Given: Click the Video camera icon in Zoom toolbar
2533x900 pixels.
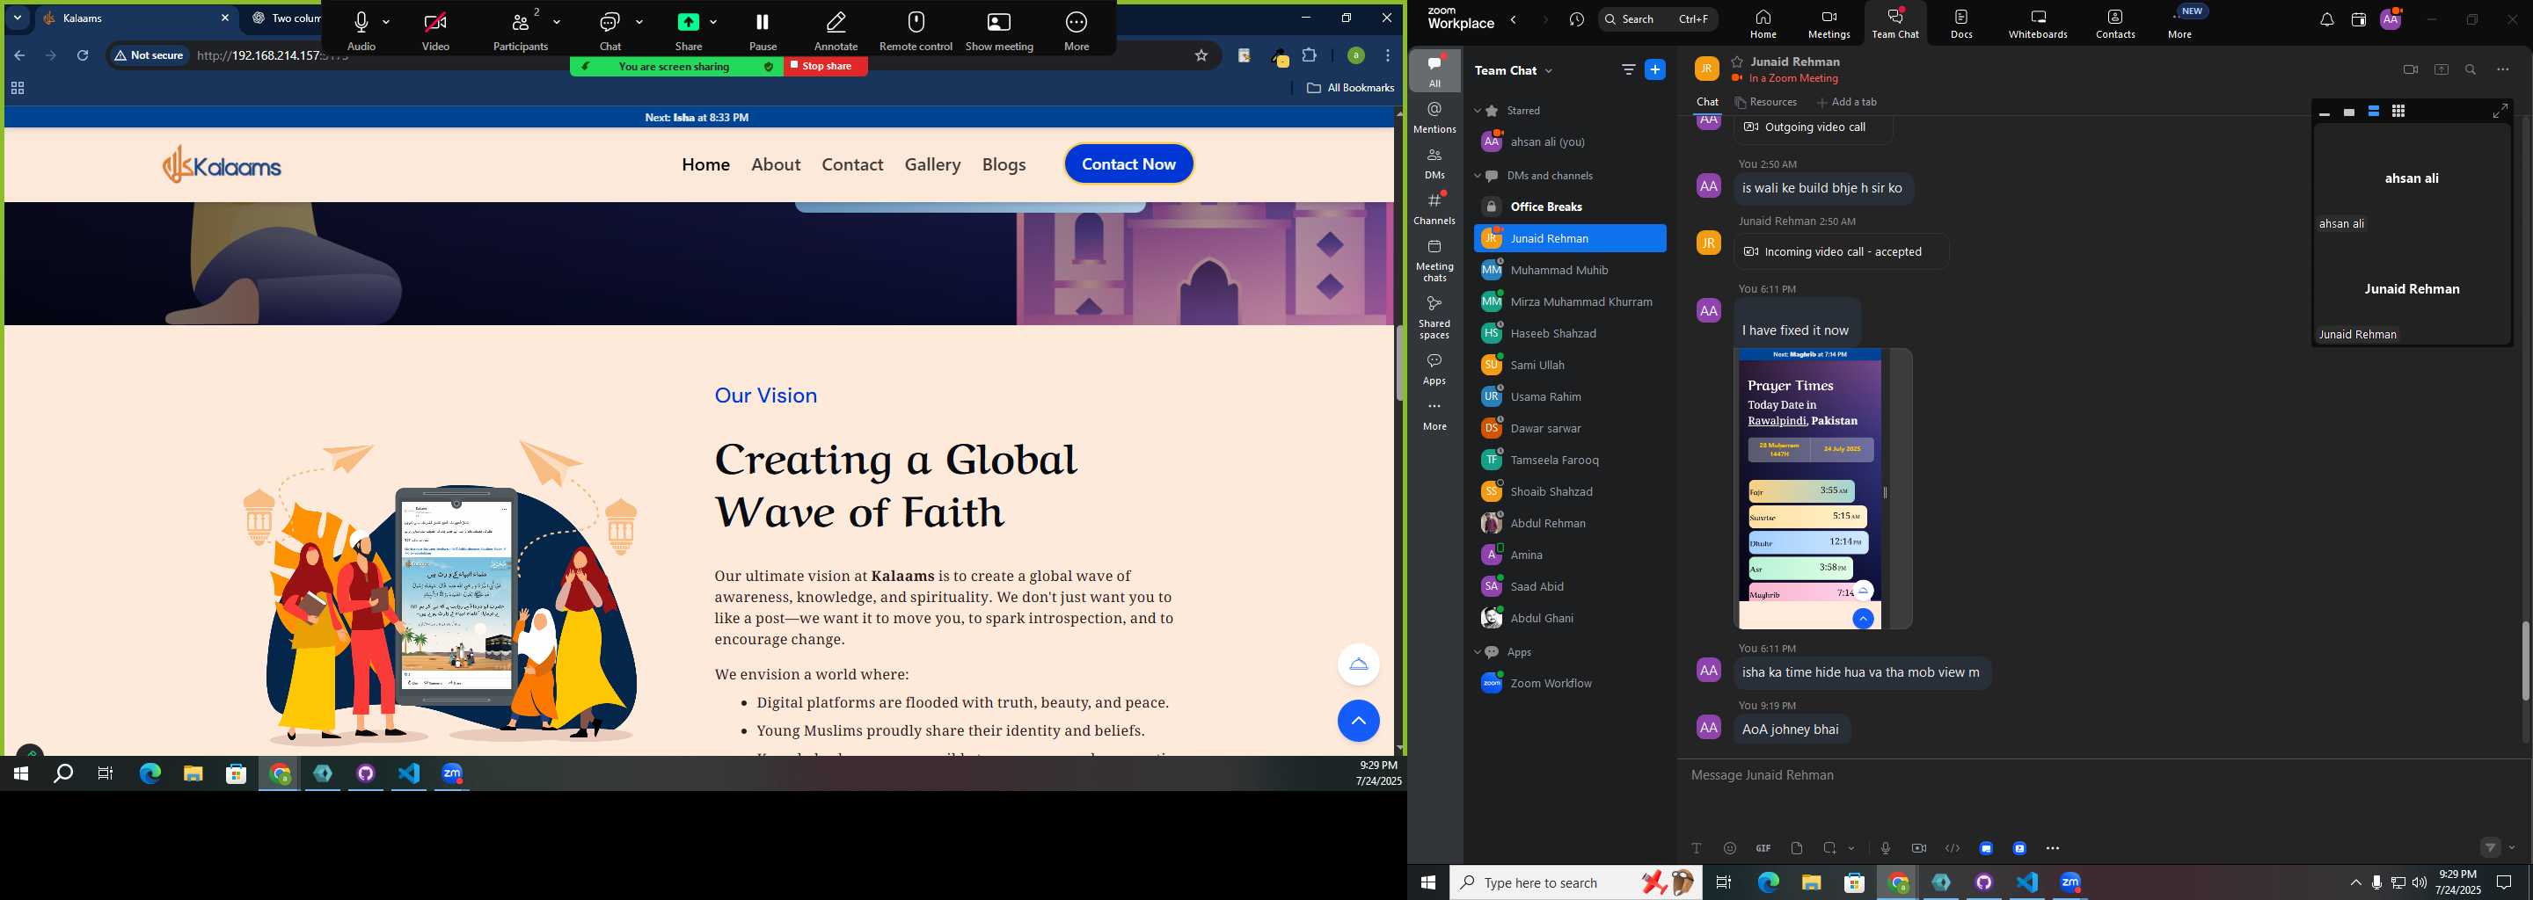Looking at the screenshot, I should pyautogui.click(x=435, y=22).
